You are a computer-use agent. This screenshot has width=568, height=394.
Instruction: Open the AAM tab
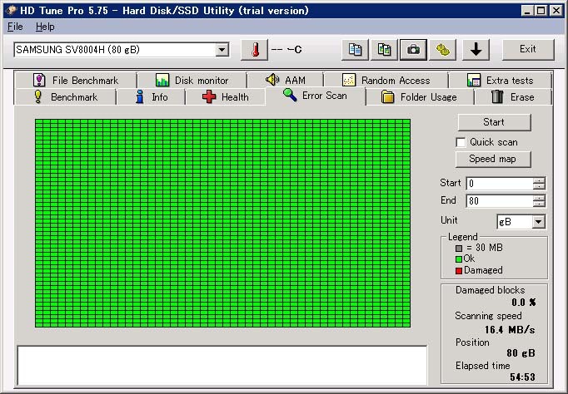point(286,80)
